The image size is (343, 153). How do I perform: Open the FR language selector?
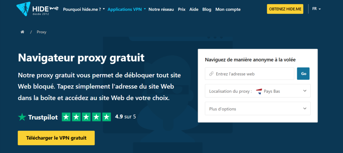tap(316, 9)
